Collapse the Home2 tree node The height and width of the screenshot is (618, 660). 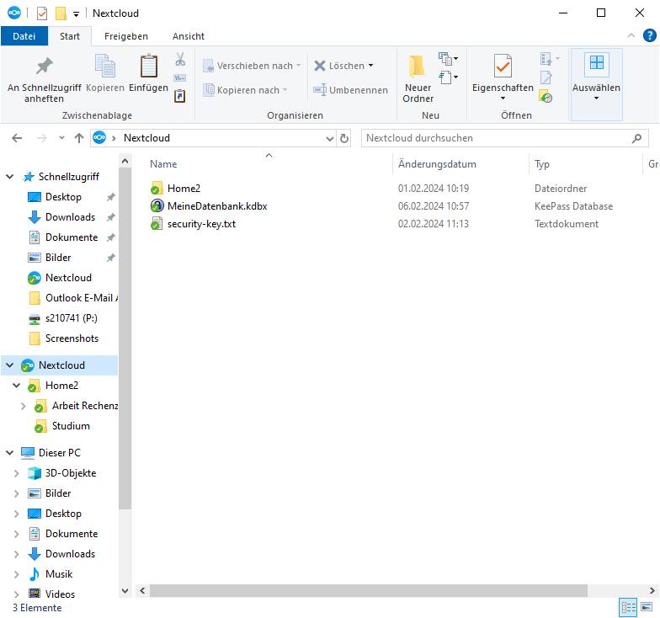[17, 386]
